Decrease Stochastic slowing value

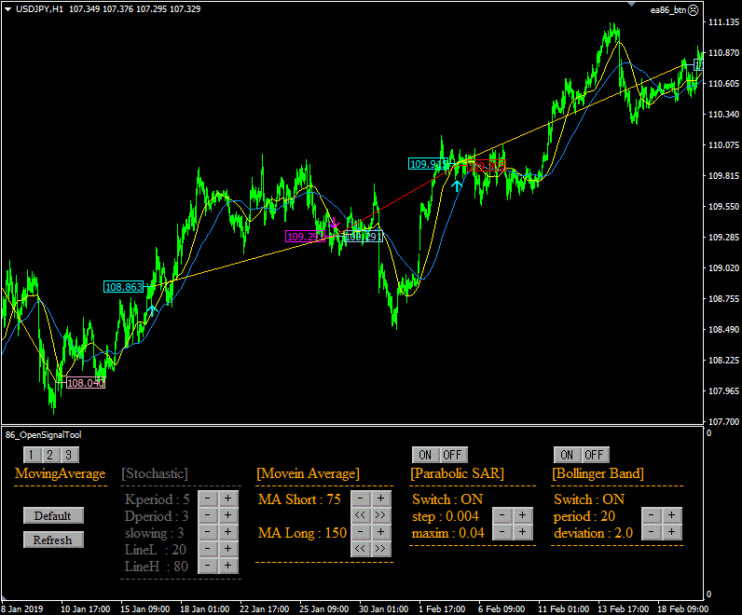pos(208,532)
